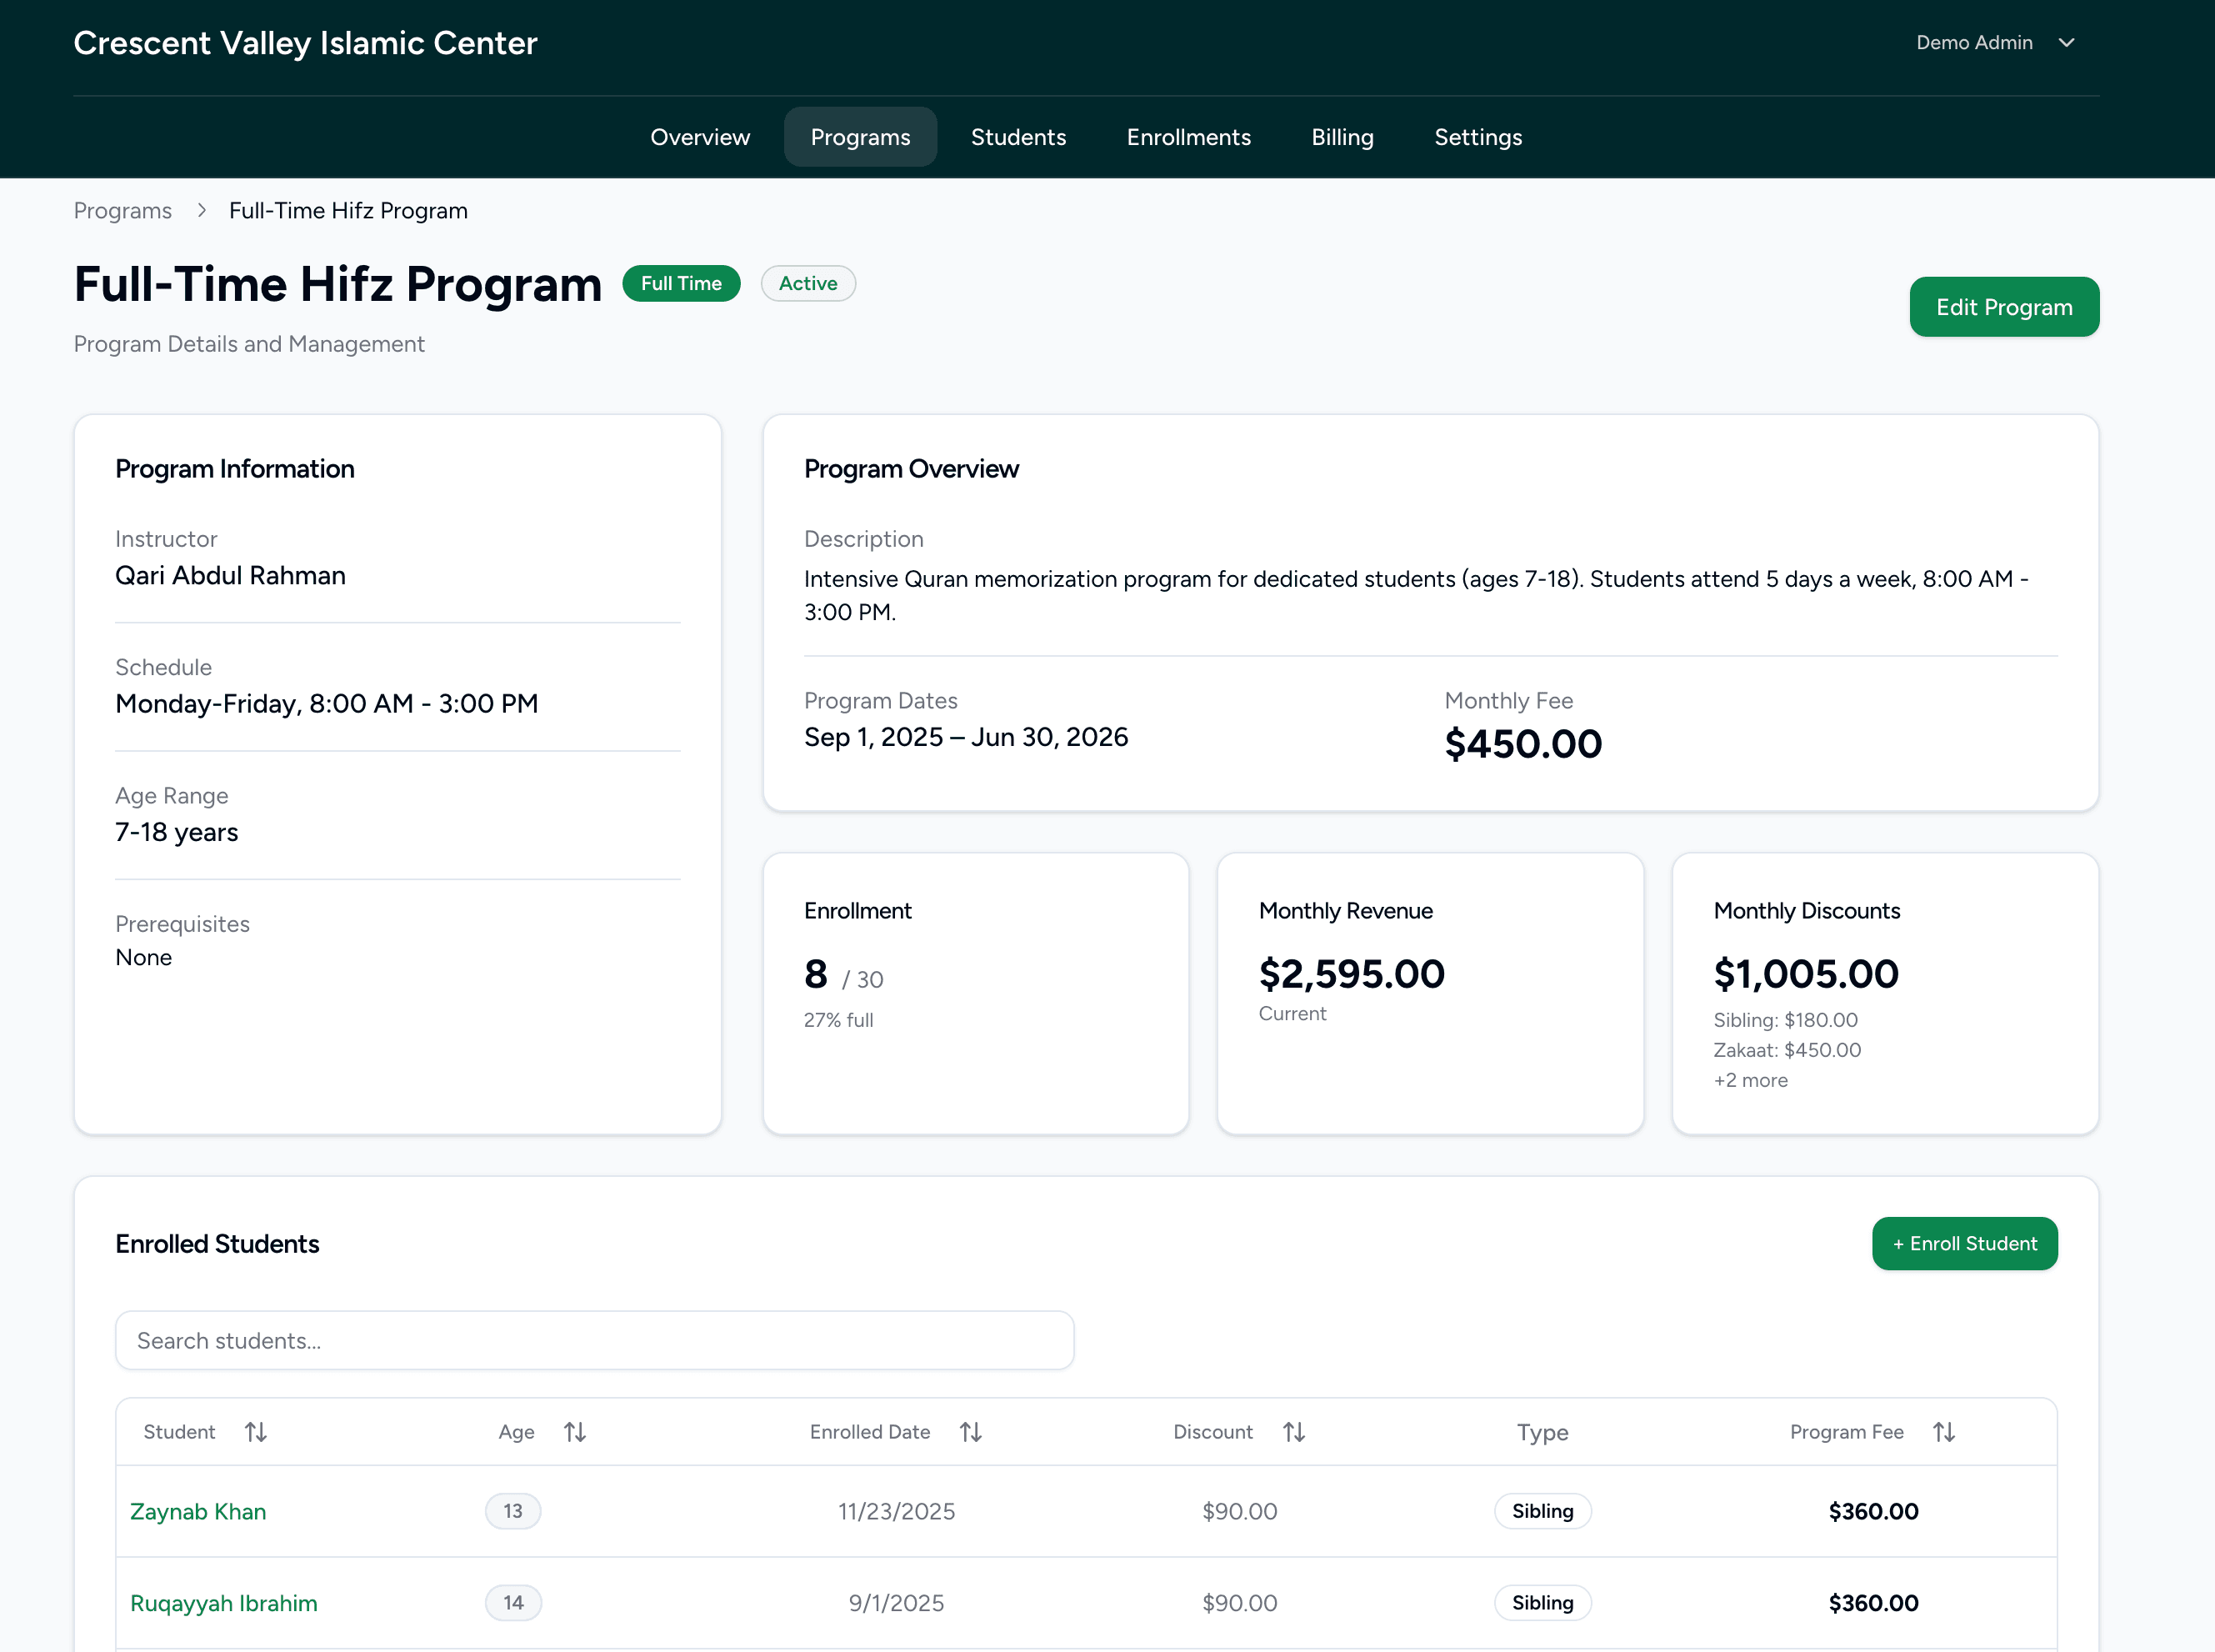Open Zaynab Khan's student profile
This screenshot has height=1652, width=2215.
point(197,1511)
